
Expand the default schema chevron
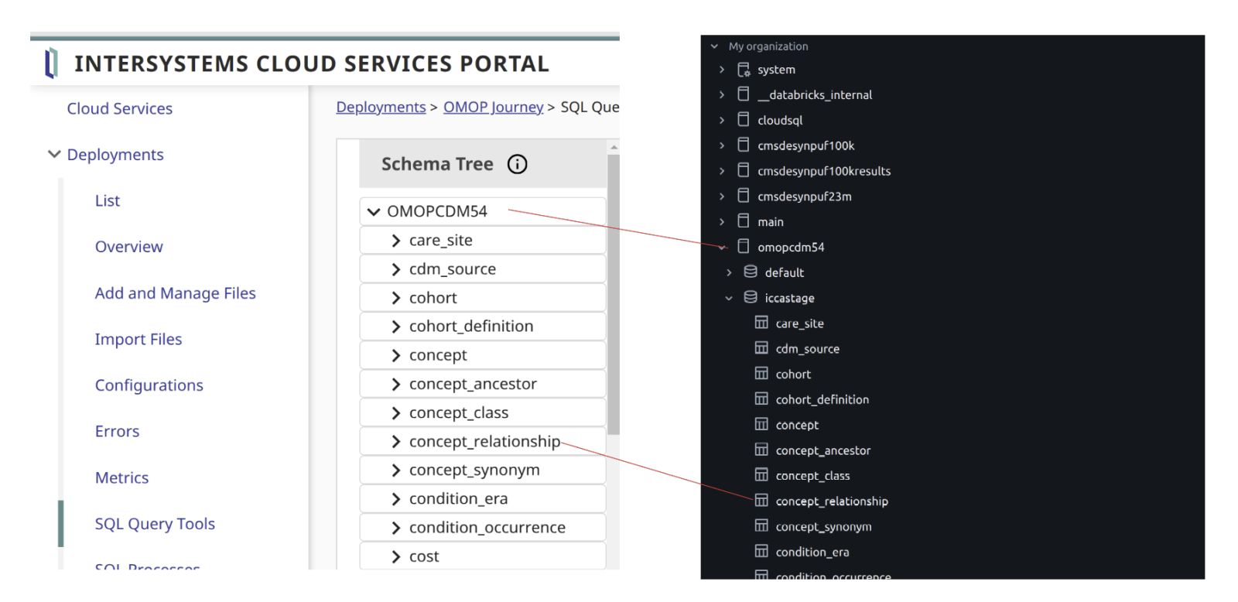pos(729,272)
